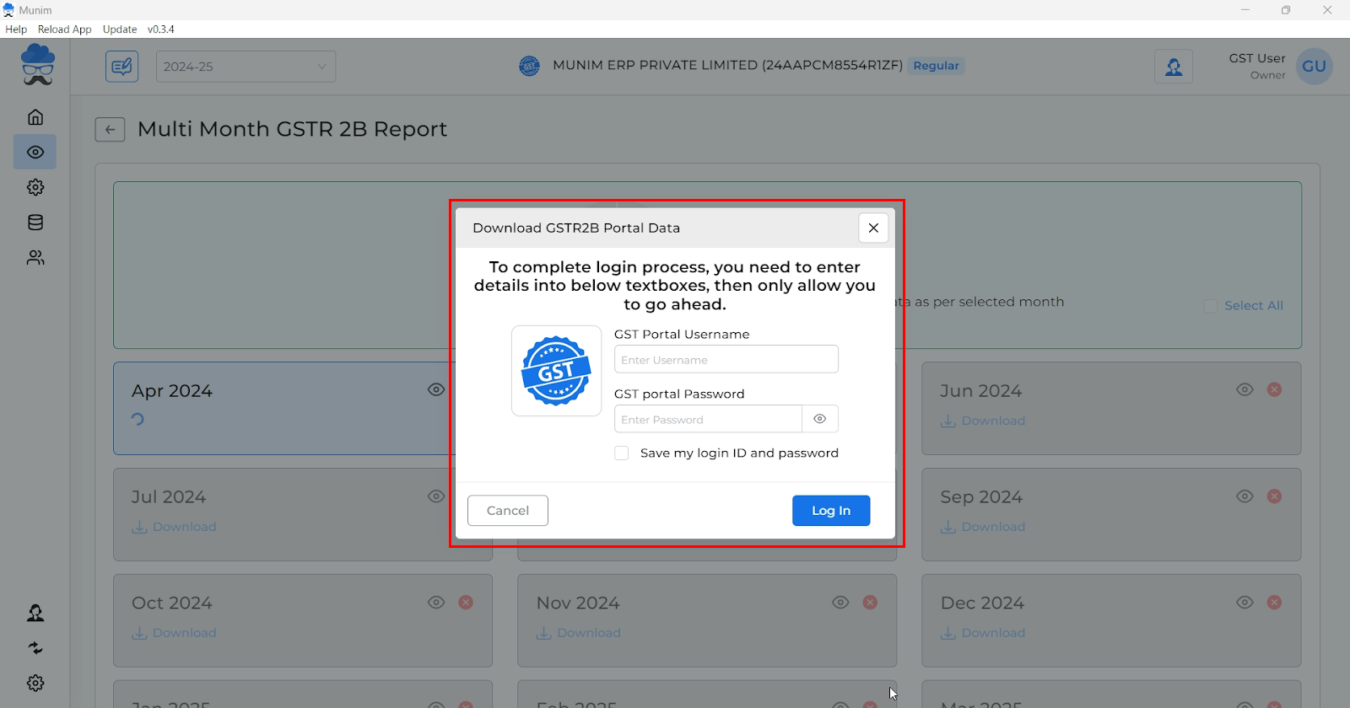1350x708 pixels.
Task: Remove Dec 2024 with red cross icon
Action: click(1274, 602)
